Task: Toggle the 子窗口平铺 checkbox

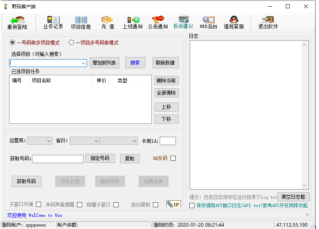Action: [x=39, y=205]
